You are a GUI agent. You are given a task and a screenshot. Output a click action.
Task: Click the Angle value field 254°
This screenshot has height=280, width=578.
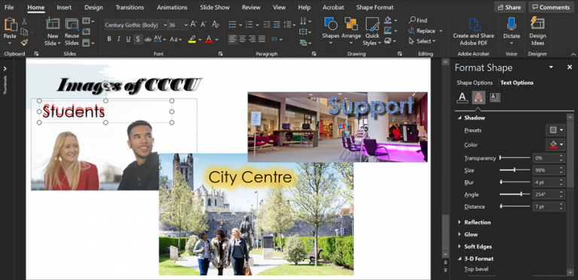pyautogui.click(x=546, y=194)
